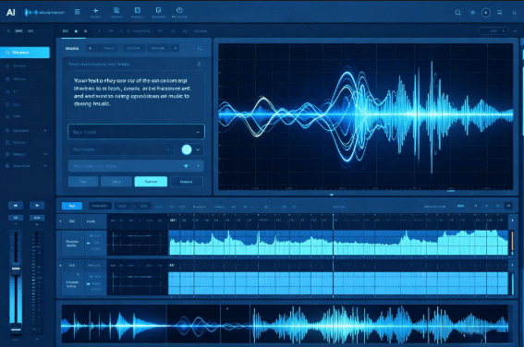524x347 pixels.
Task: Collapse the second track using its header arrow
Action: point(60,265)
